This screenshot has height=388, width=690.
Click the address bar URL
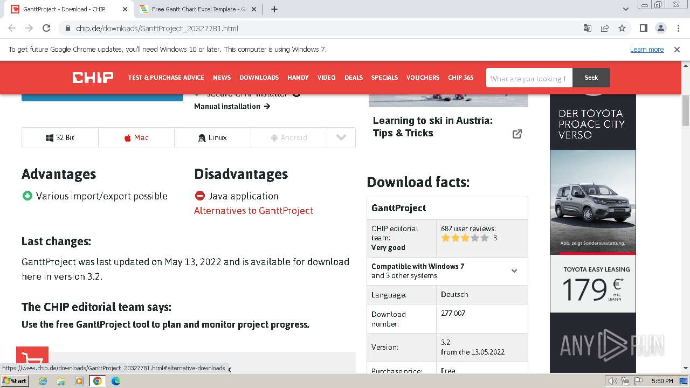click(x=157, y=29)
